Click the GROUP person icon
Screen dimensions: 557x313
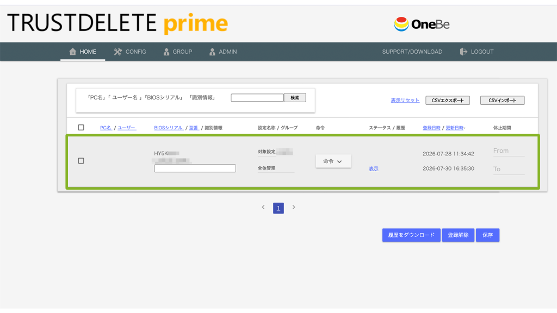(166, 52)
